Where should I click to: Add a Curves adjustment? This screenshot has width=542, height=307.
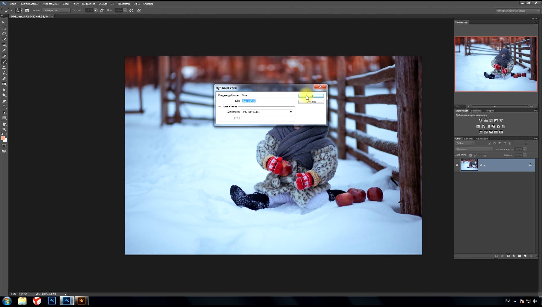tap(491, 120)
